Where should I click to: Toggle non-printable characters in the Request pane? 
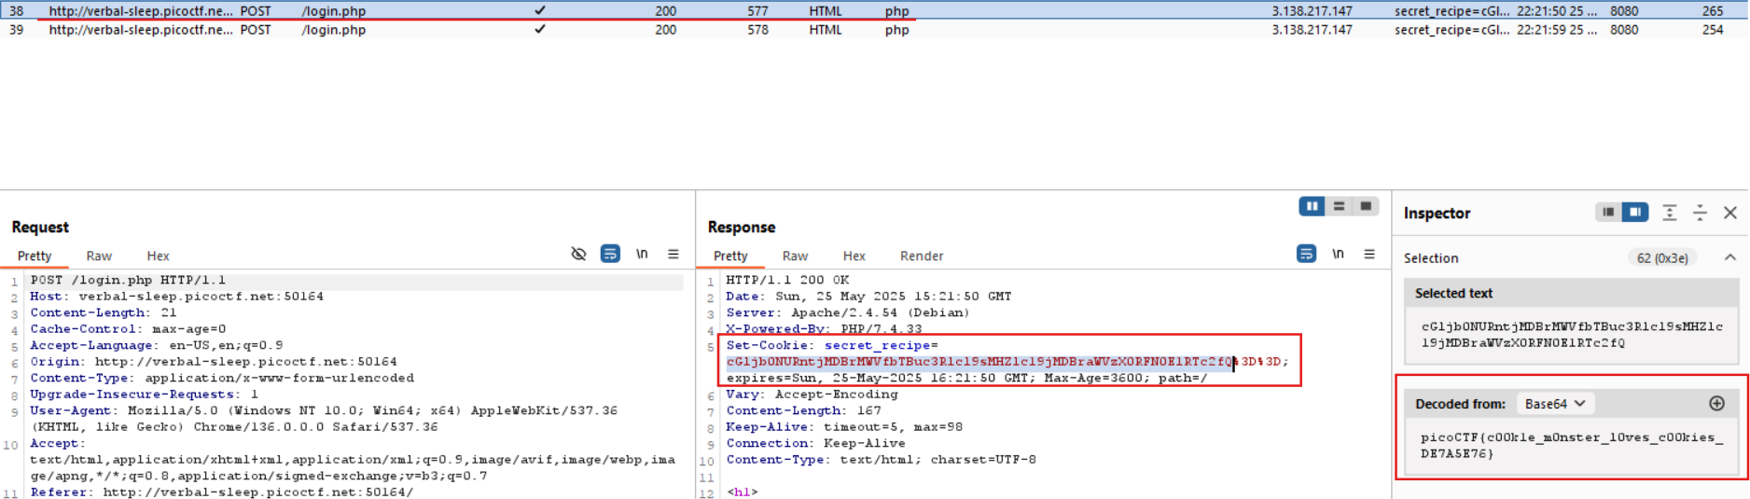click(x=642, y=254)
